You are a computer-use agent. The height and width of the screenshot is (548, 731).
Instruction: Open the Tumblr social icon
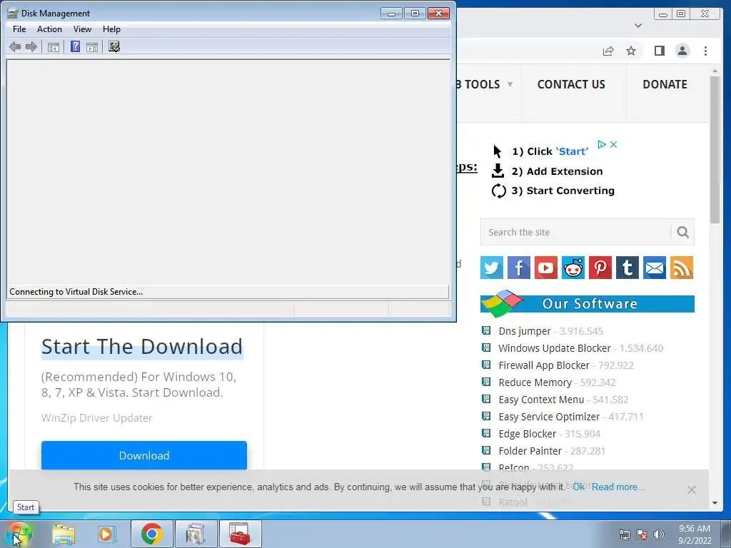(627, 268)
